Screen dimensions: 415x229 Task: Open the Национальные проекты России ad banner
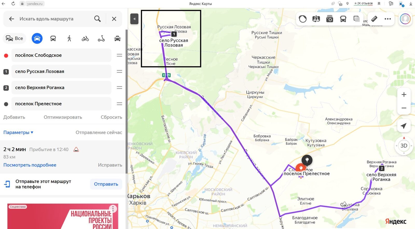[x=63, y=216]
